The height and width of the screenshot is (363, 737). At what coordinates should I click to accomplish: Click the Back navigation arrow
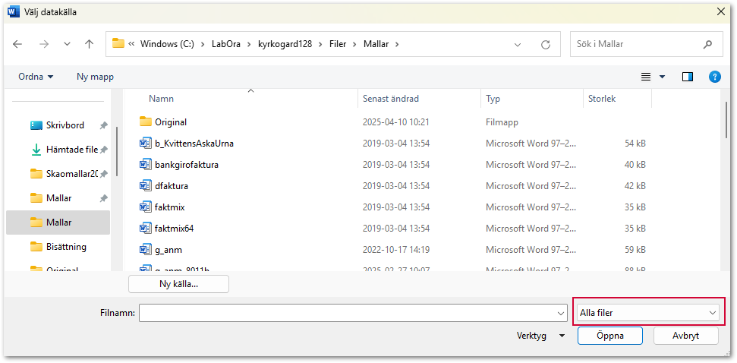pyautogui.click(x=17, y=44)
